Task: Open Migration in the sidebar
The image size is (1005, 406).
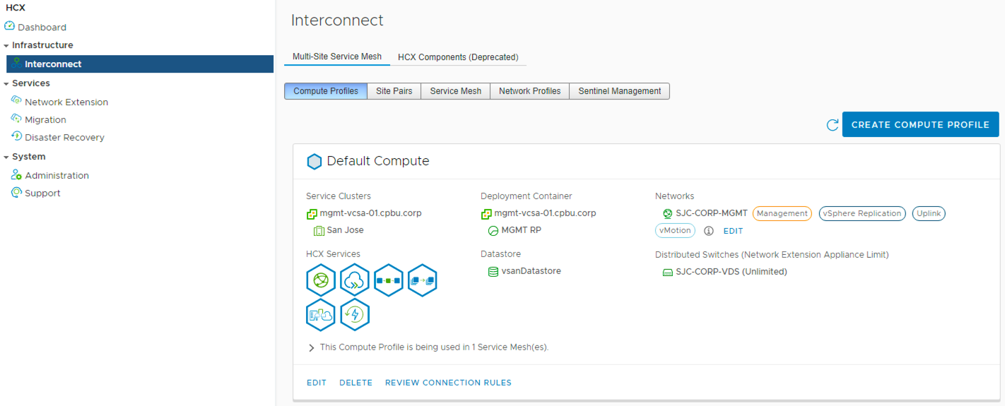Action: (45, 119)
